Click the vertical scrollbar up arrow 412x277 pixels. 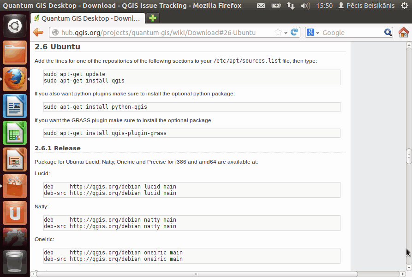click(409, 45)
